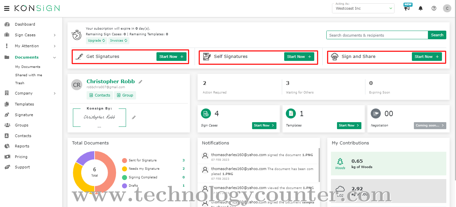Image resolution: width=456 pixels, height=207 pixels.
Task: Click the Sign Cases card round icon
Action: click(x=206, y=113)
